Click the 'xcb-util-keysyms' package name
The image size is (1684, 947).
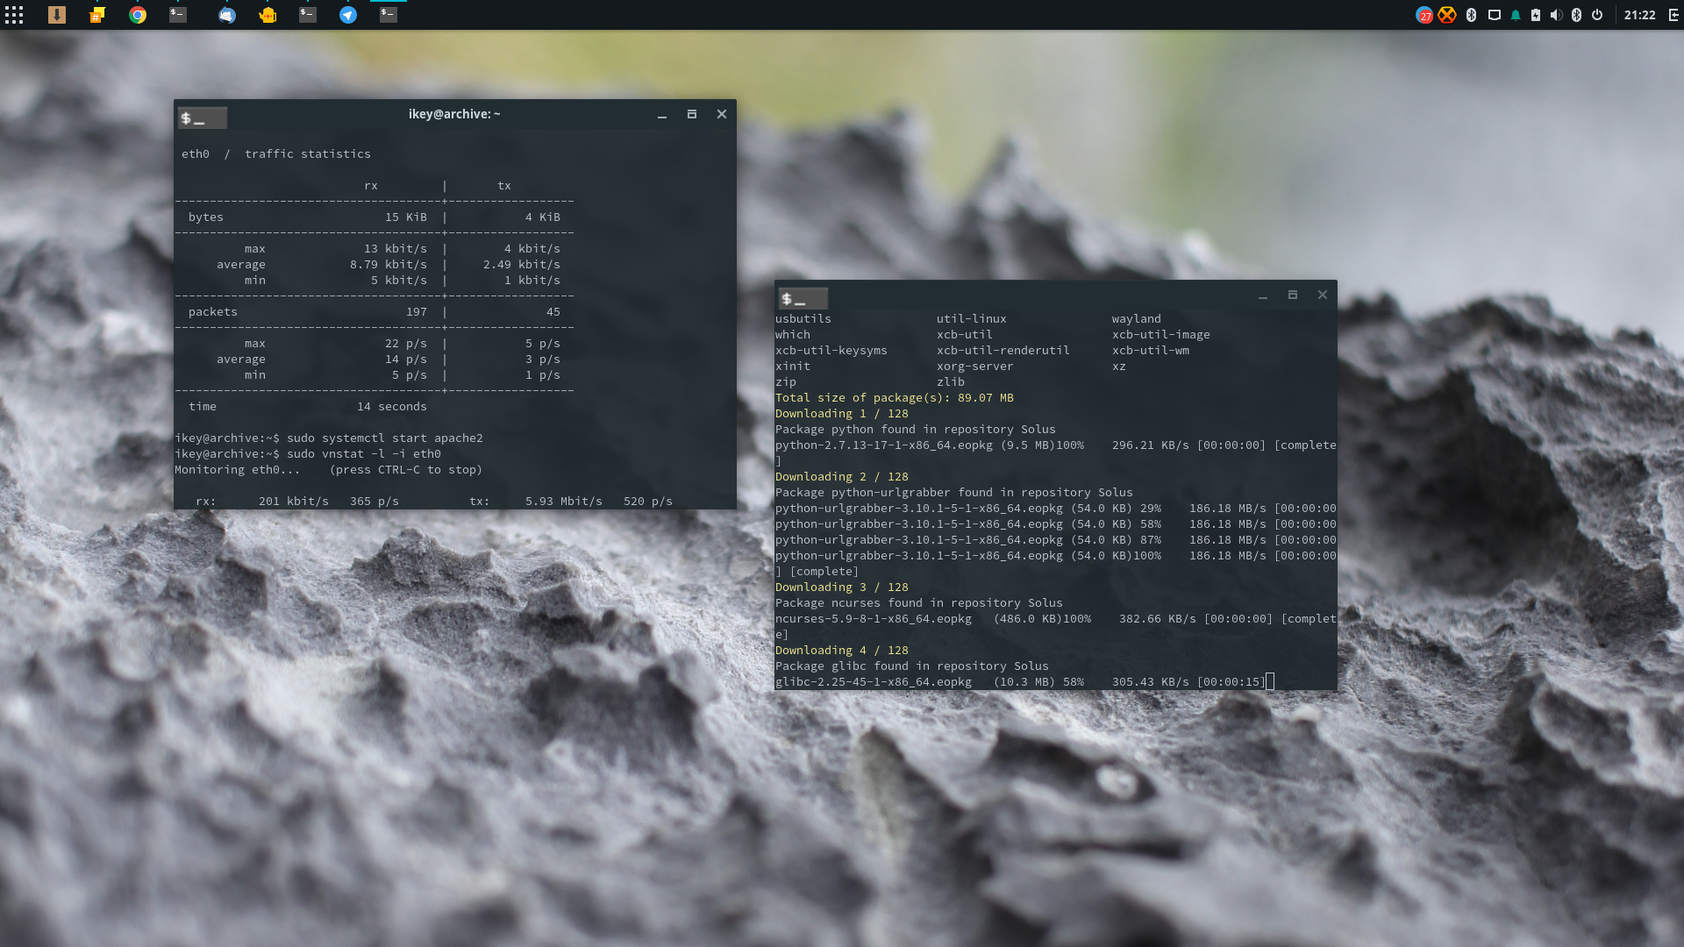[x=831, y=351]
